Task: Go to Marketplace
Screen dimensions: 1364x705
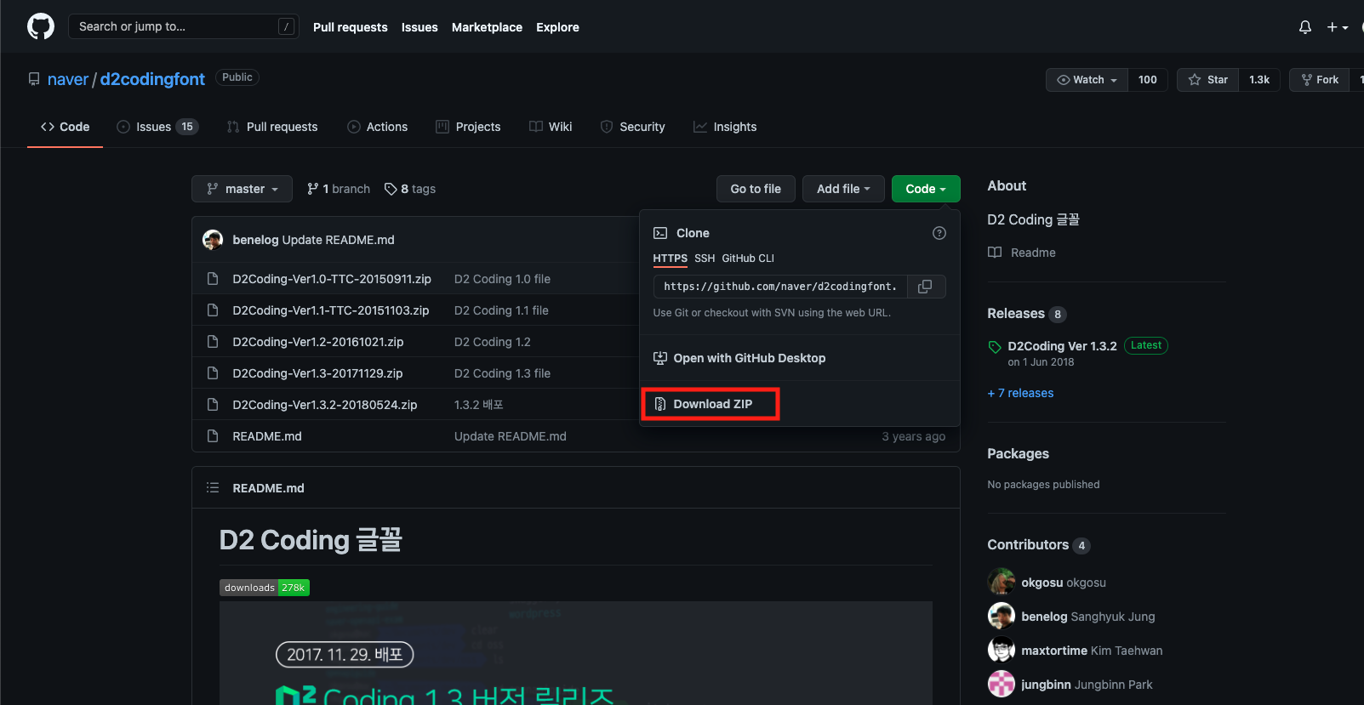Action: click(487, 27)
